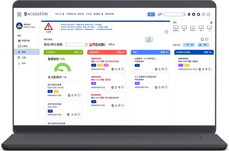Click the 整體風險 12% gauge
This screenshot has width=229, height=151.
coord(62,67)
